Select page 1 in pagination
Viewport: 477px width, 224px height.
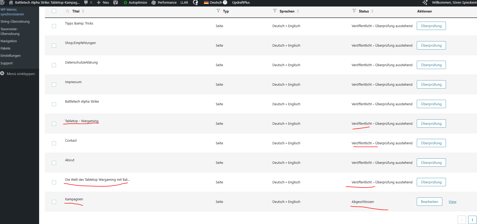[x=472, y=220]
